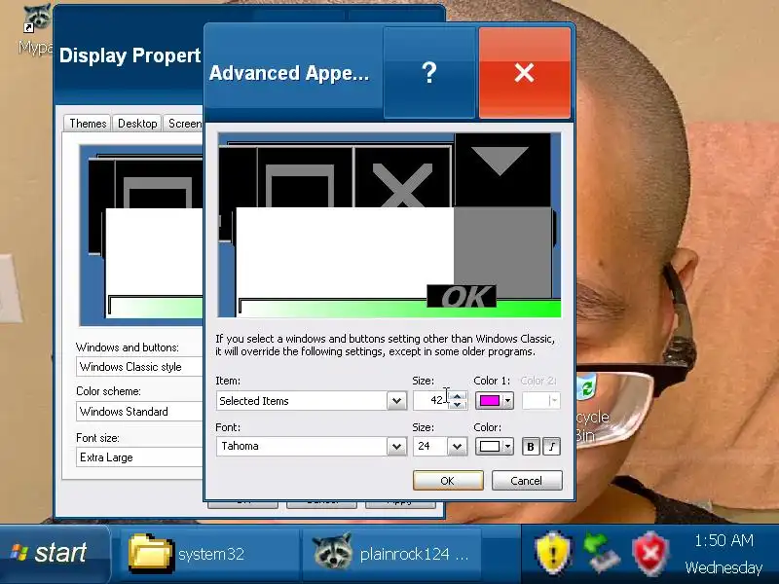Viewport: 779px width, 584px height.
Task: Switch to Screen Saver tab in Display Properties
Action: click(x=183, y=124)
